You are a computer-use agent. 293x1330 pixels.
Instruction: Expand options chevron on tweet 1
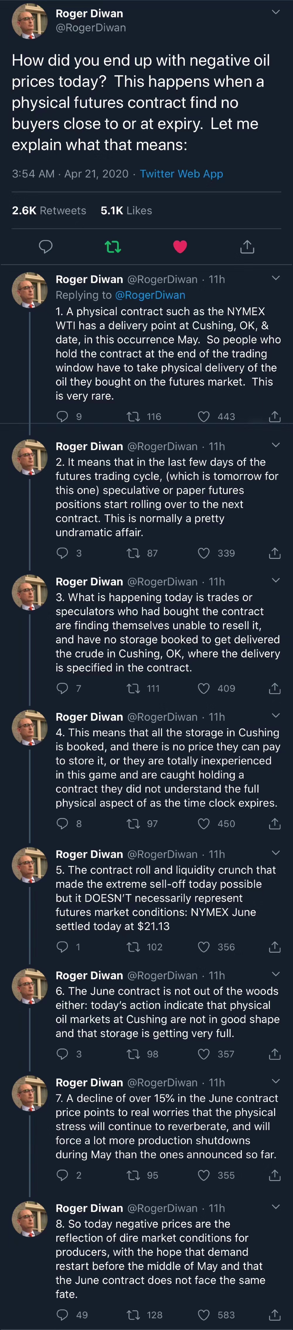[276, 278]
